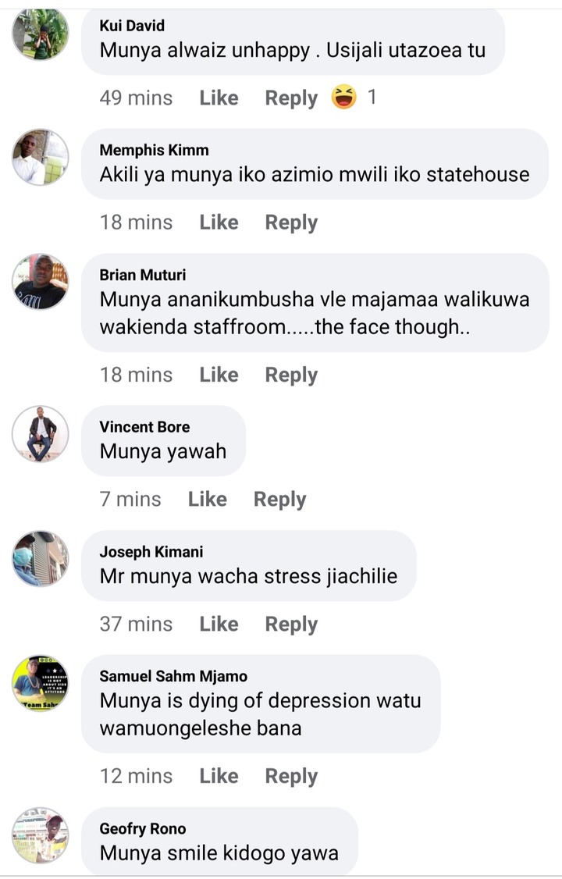Screen dimensions: 562x879
Task: Open Samuel Sahm Mjamo's avatar
Action: (x=41, y=683)
